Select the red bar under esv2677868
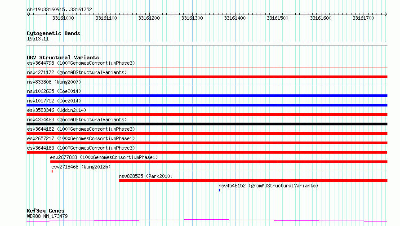Viewport: 400px width, 226px height. 219,162
